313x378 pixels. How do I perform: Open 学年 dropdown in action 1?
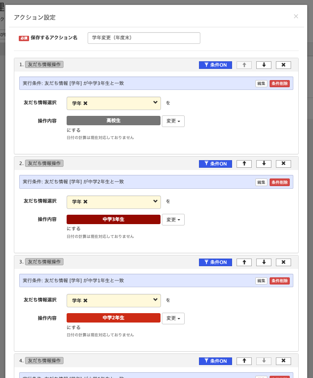coord(155,103)
